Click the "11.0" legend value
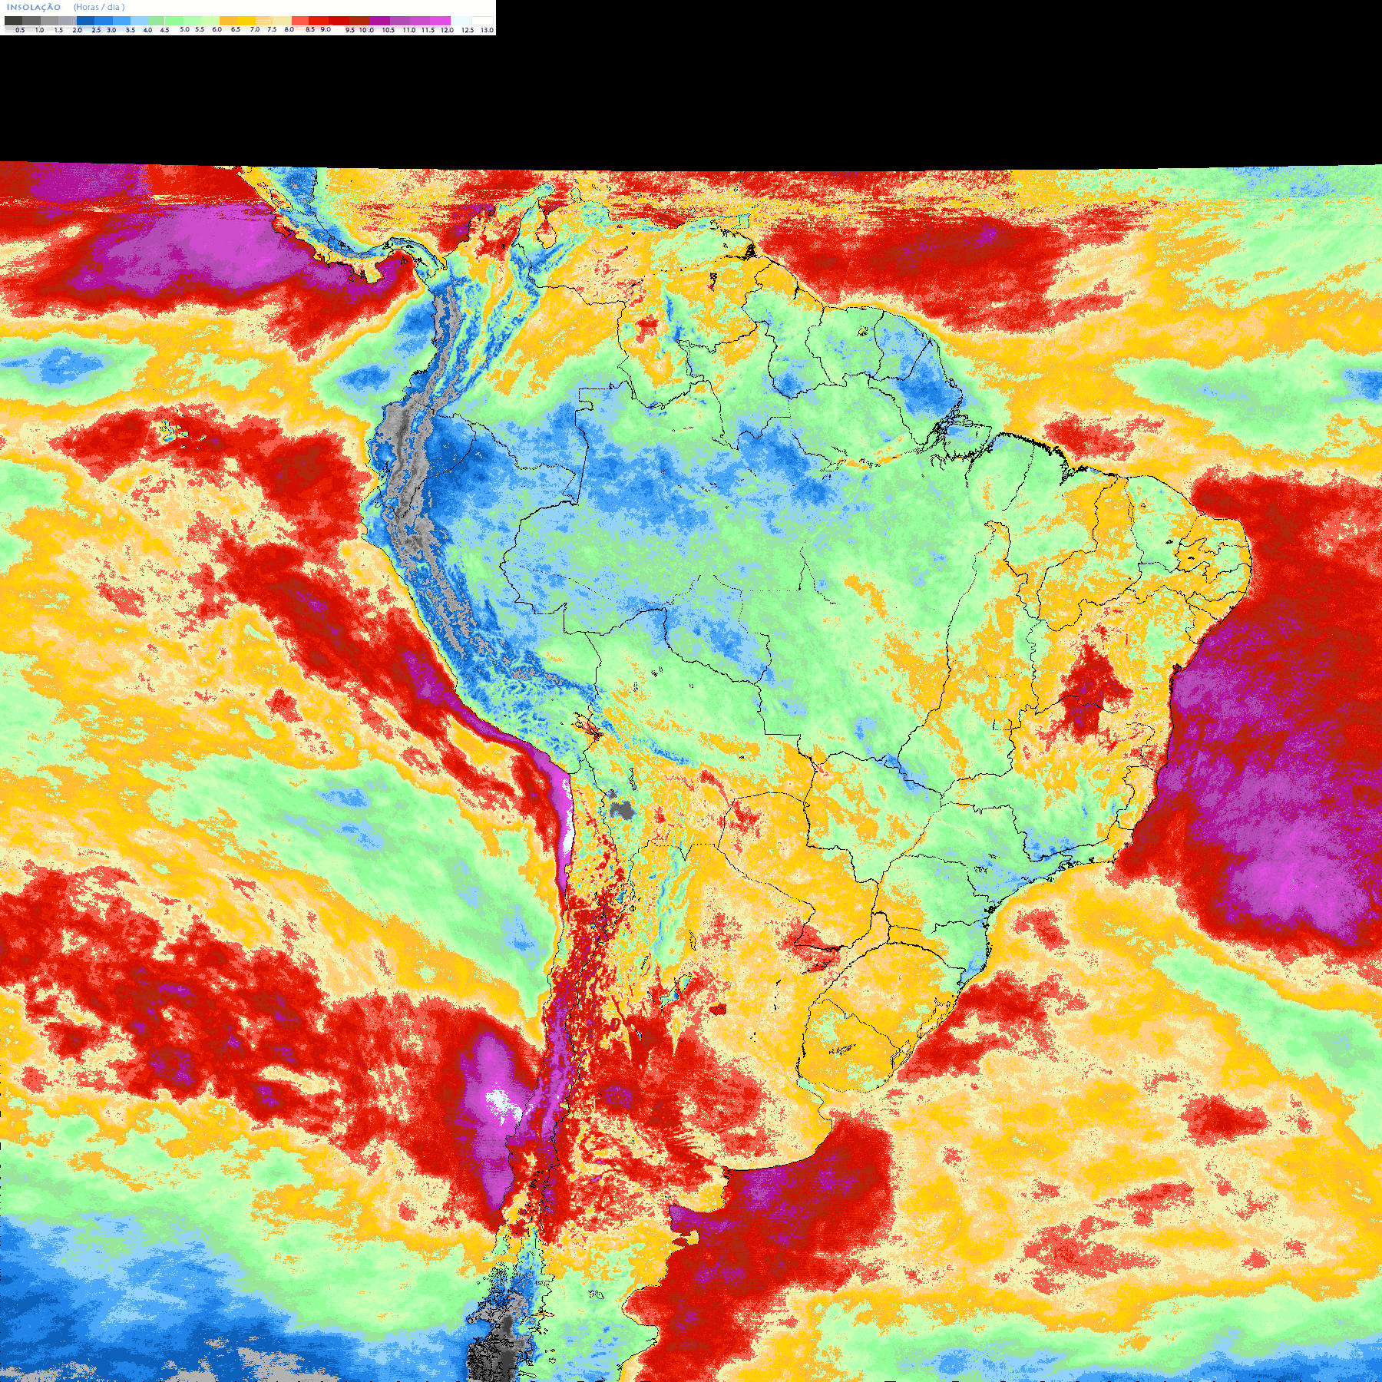1382x1382 pixels. point(409,30)
